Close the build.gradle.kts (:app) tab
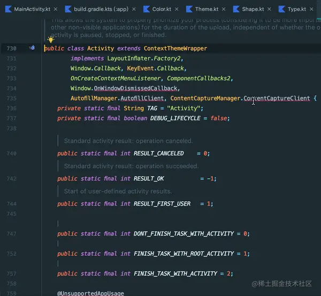This screenshot has width=321, height=296. point(134,9)
